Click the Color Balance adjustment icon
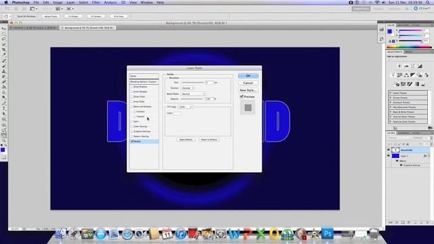Screen dimensions: 434x244 click(x=406, y=75)
